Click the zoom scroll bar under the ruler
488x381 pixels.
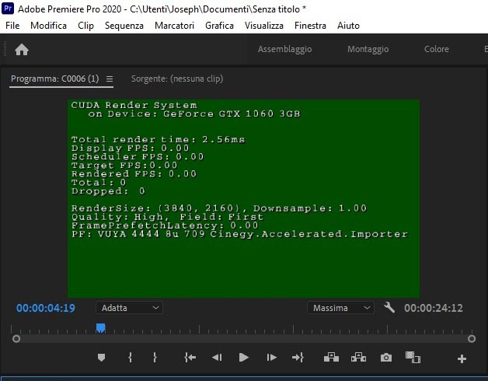pyautogui.click(x=244, y=339)
